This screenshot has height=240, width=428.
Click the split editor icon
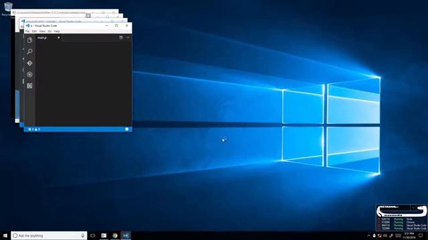[121, 37]
